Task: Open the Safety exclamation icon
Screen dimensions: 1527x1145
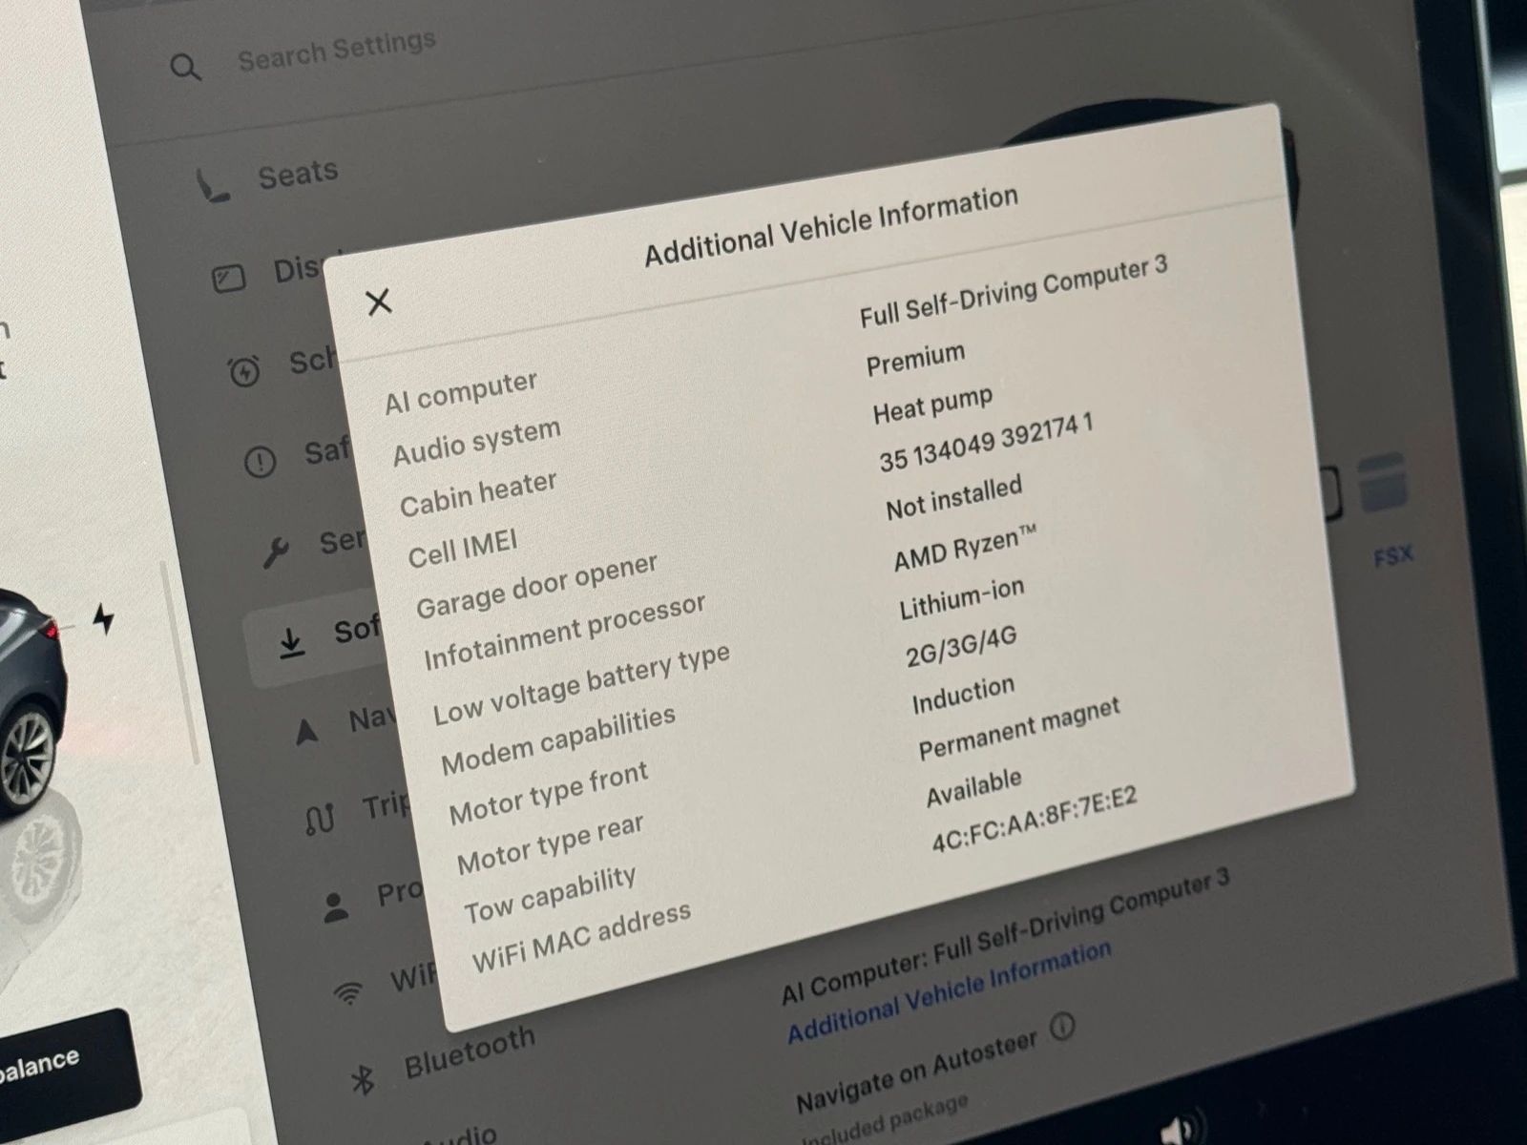Action: pos(260,462)
